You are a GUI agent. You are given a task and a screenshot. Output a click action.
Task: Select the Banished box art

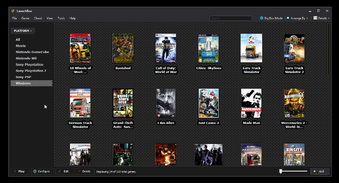coord(123,48)
